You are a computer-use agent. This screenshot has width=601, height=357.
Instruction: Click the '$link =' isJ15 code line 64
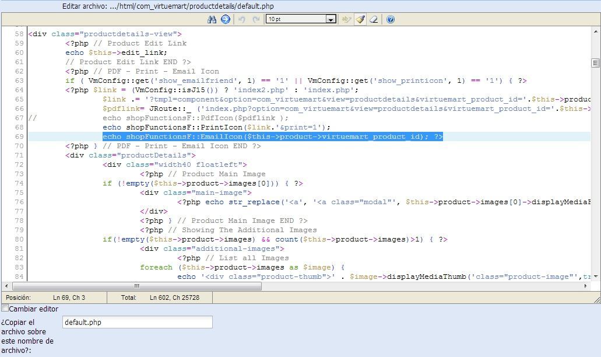(x=212, y=90)
